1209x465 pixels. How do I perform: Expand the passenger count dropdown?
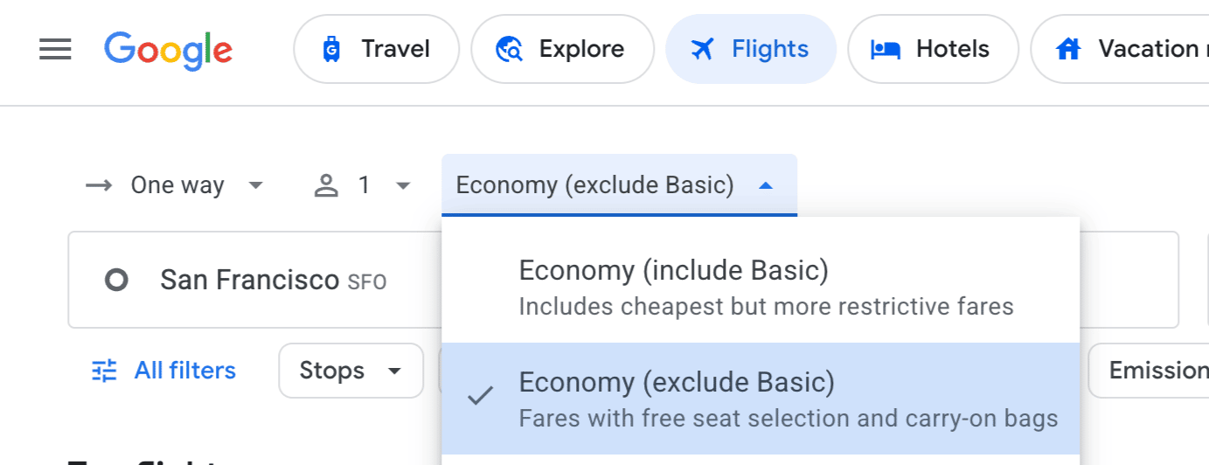363,185
